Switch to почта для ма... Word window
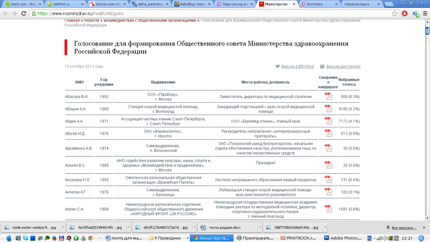 tap(123, 238)
